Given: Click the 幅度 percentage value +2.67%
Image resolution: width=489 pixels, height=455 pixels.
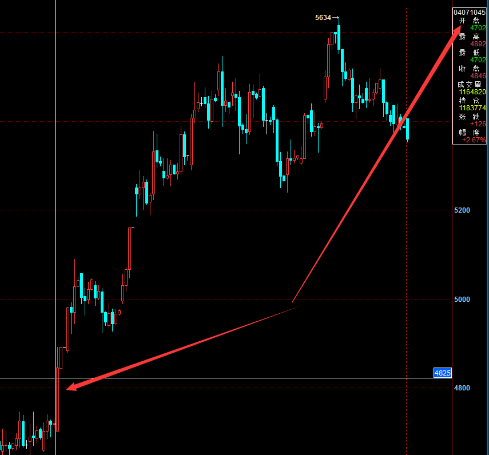Looking at the screenshot, I should click(474, 140).
